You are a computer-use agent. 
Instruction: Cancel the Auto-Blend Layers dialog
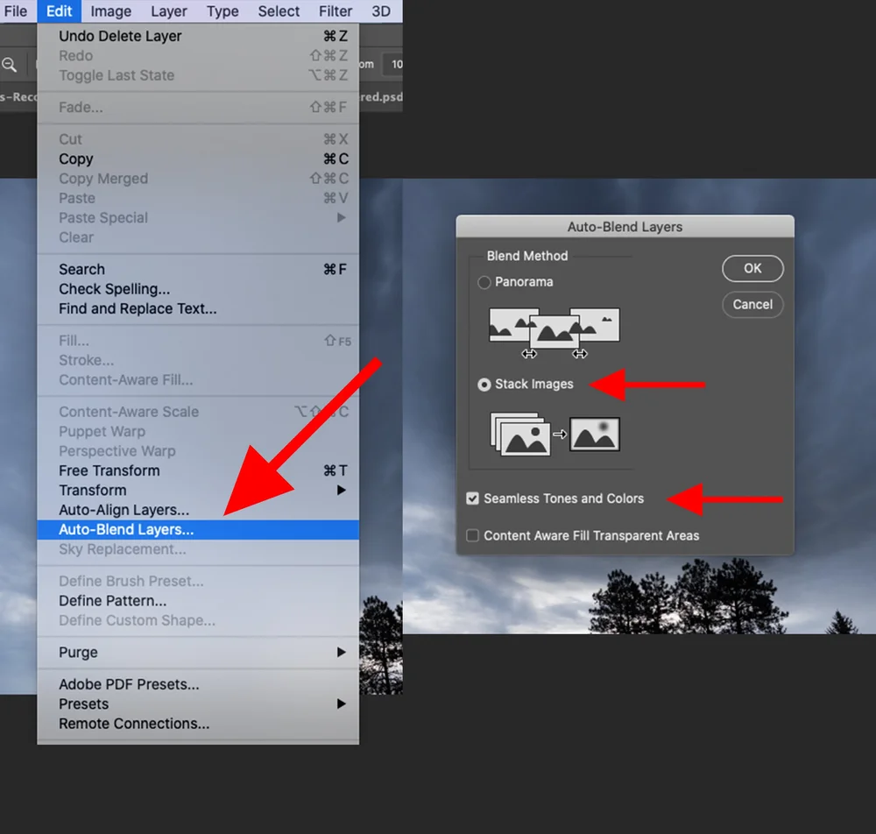click(x=752, y=304)
